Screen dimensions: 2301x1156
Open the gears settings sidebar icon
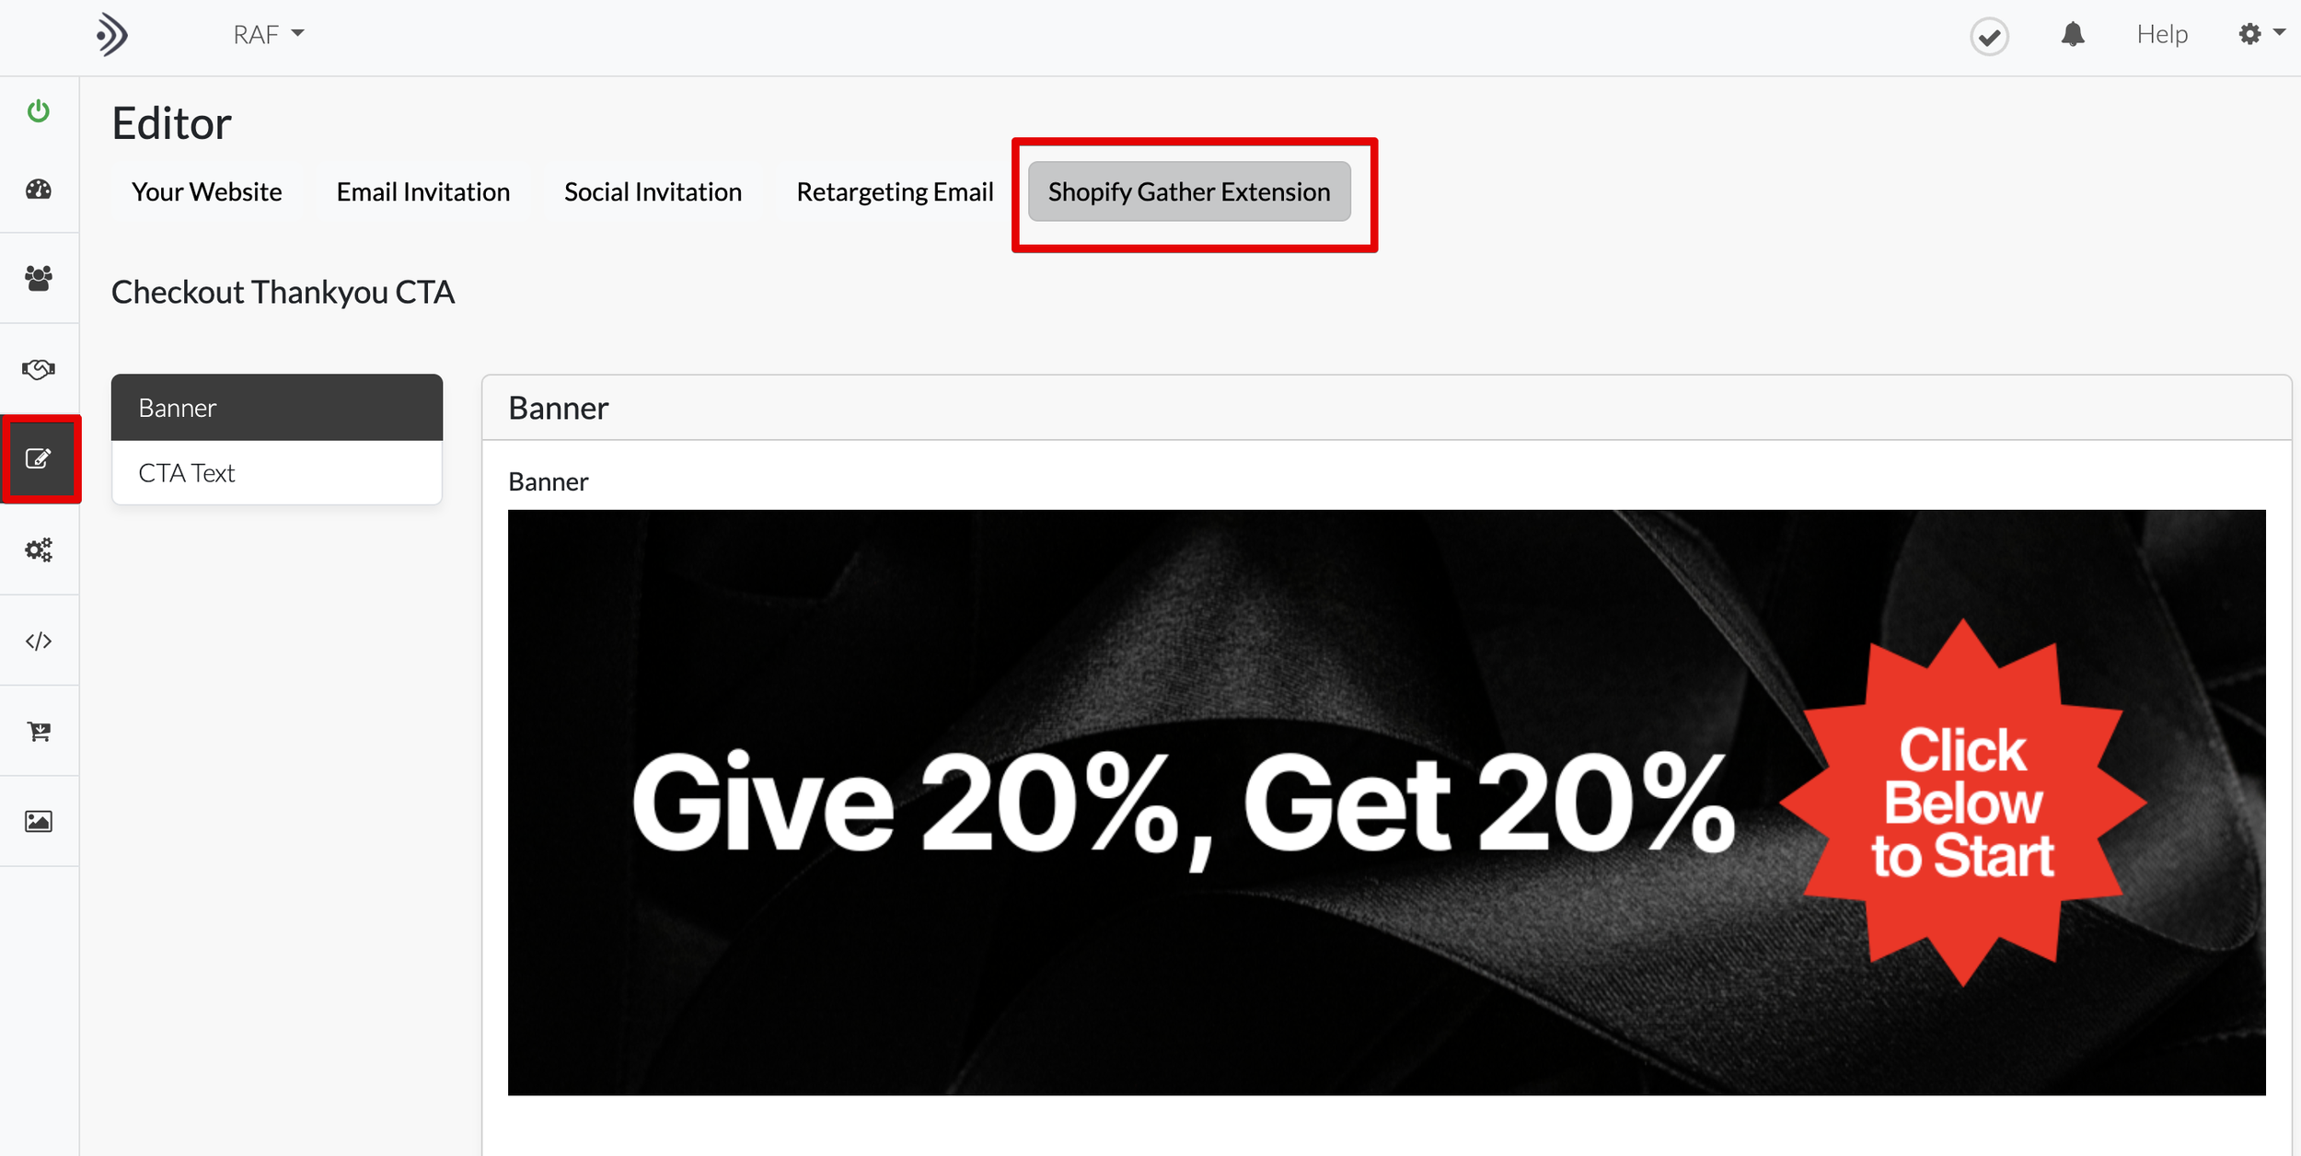click(x=39, y=549)
